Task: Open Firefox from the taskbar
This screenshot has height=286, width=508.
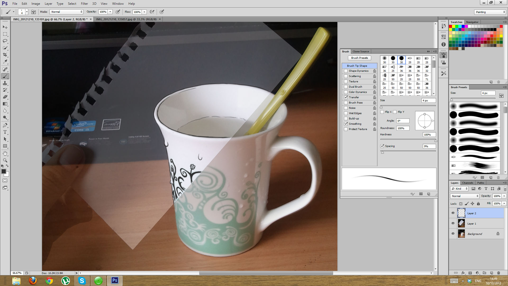Action: pyautogui.click(x=33, y=281)
